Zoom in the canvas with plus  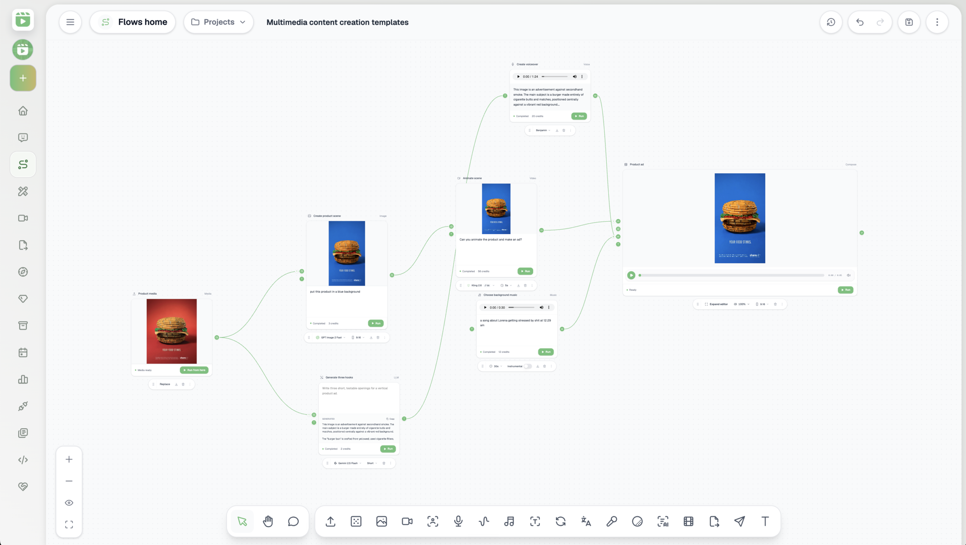tap(69, 459)
